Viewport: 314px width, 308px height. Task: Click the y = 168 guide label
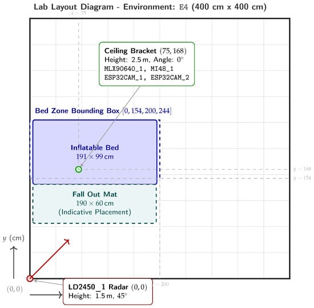pos(302,169)
